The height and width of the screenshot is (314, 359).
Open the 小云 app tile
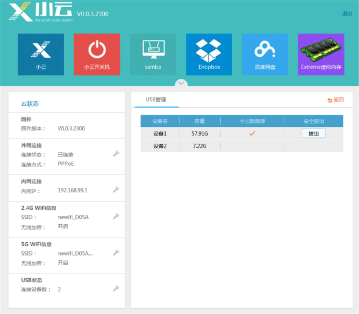point(41,54)
